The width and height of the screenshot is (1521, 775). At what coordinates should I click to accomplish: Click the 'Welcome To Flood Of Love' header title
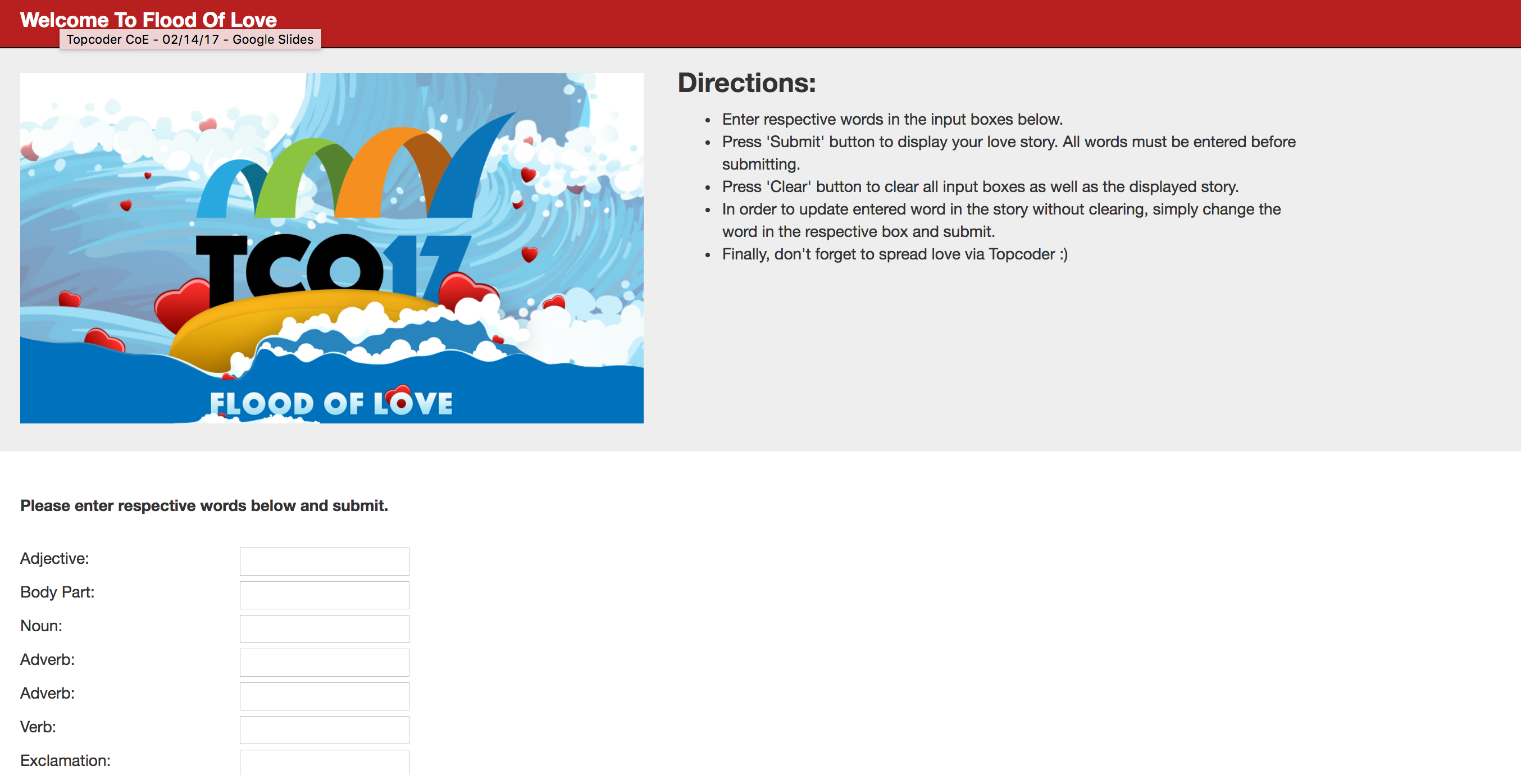[x=148, y=20]
